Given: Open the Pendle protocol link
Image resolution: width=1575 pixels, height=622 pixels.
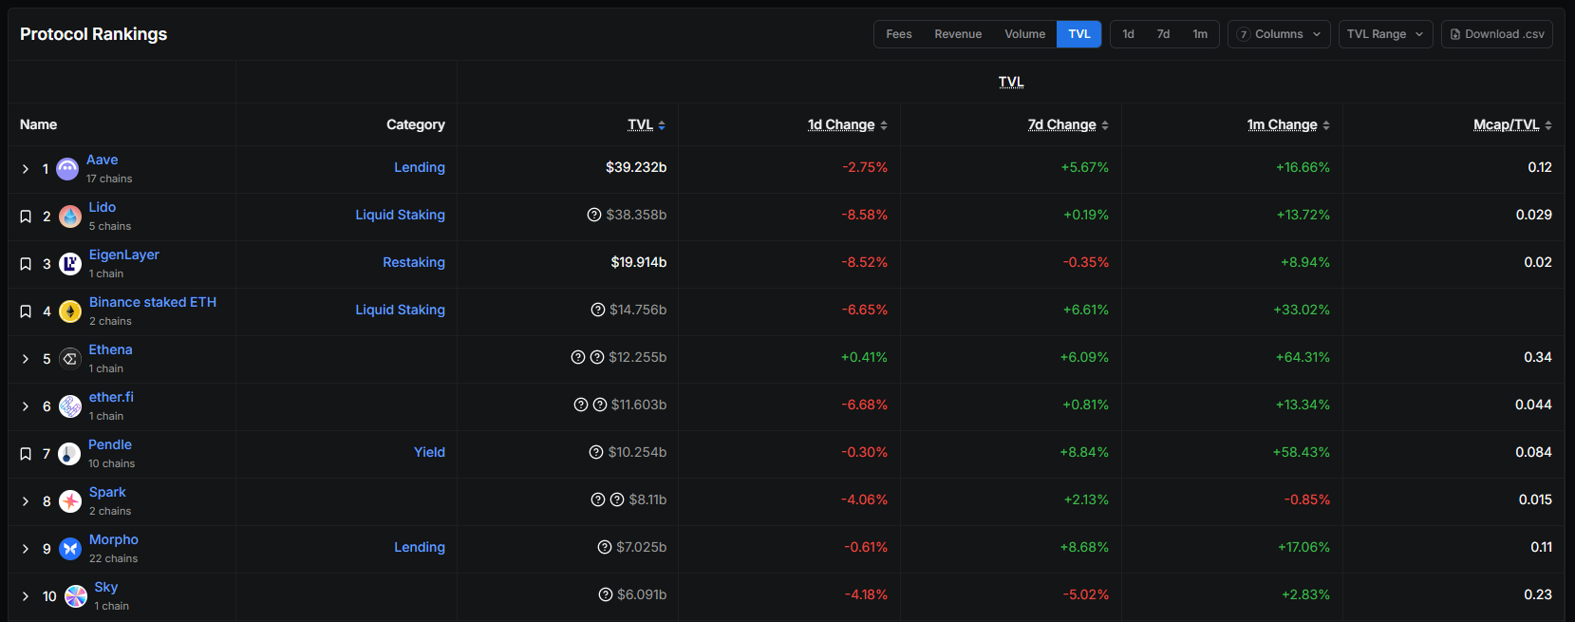Looking at the screenshot, I should pos(110,444).
